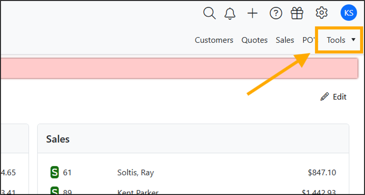The height and width of the screenshot is (195, 365).
Task: Open the KS user avatar menu
Action: [348, 13]
